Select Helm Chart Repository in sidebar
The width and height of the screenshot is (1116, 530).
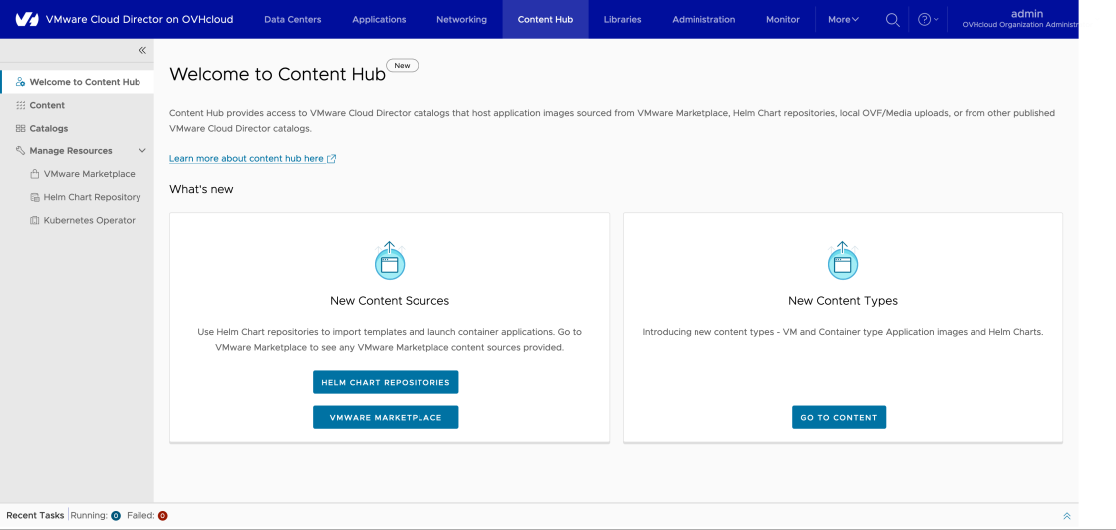(92, 198)
